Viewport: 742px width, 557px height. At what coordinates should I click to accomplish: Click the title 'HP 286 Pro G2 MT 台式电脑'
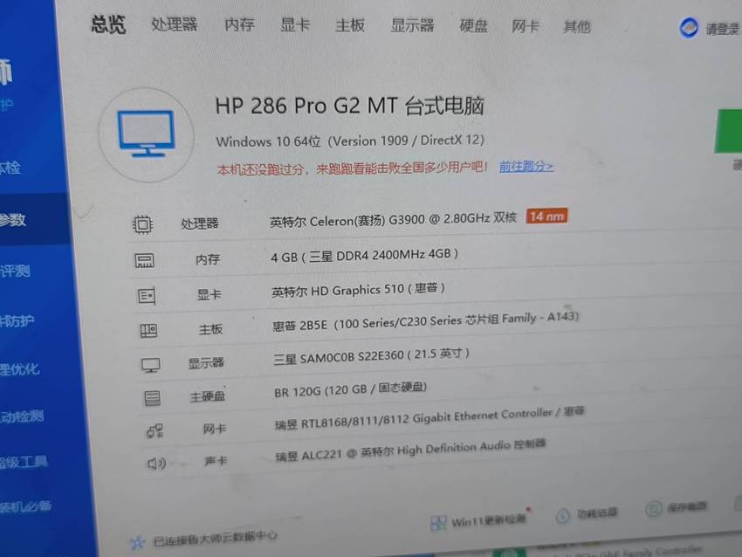click(x=350, y=106)
